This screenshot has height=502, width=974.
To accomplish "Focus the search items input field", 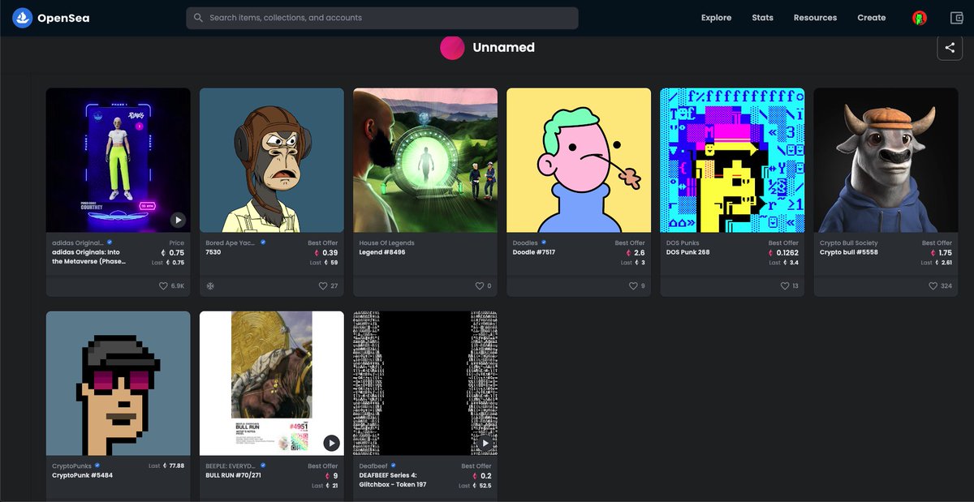I will point(382,18).
